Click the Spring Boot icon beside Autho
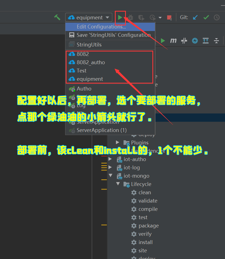 (x=72, y=89)
